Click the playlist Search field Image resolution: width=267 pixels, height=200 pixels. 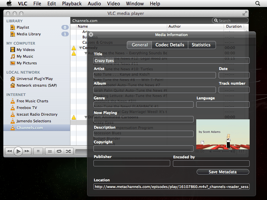(230, 21)
